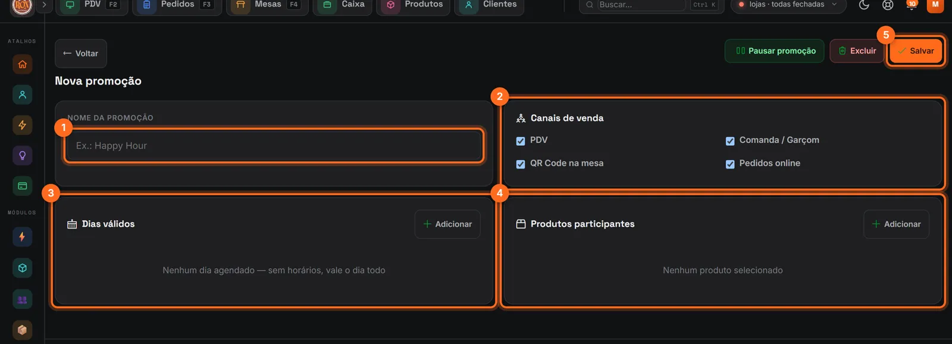Open the person shortcut in sidebar

(x=22, y=95)
